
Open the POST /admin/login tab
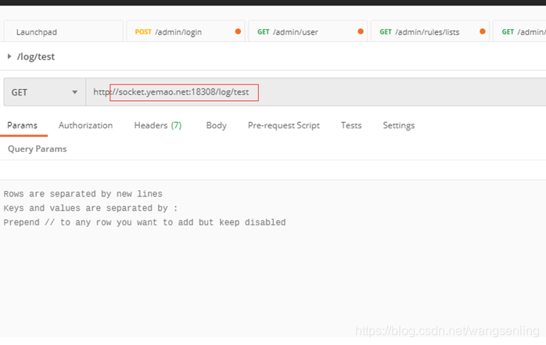pyautogui.click(x=185, y=31)
